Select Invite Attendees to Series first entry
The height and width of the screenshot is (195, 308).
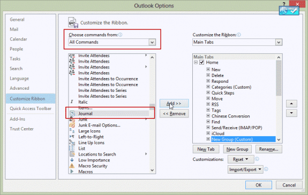point(102,90)
